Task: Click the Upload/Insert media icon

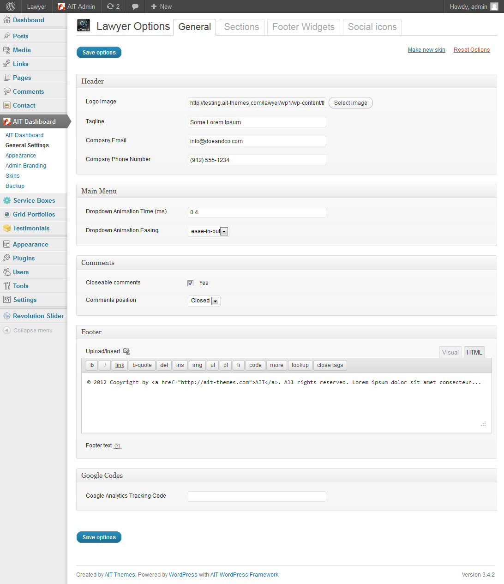Action: 127,351
